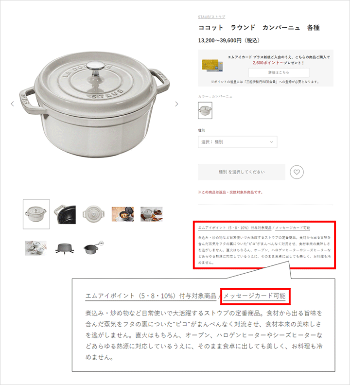The image size is (350, 385).
Task: Select thumbnail showing lid top view
Action: (x=93, y=214)
